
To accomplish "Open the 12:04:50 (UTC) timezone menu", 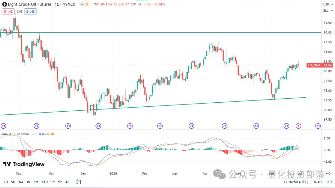I will [x=296, y=182].
